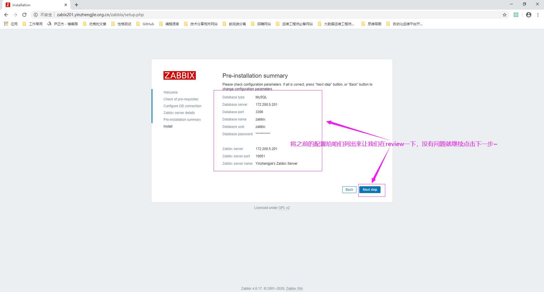
Task: Click the address bar URL
Action: click(x=100, y=15)
